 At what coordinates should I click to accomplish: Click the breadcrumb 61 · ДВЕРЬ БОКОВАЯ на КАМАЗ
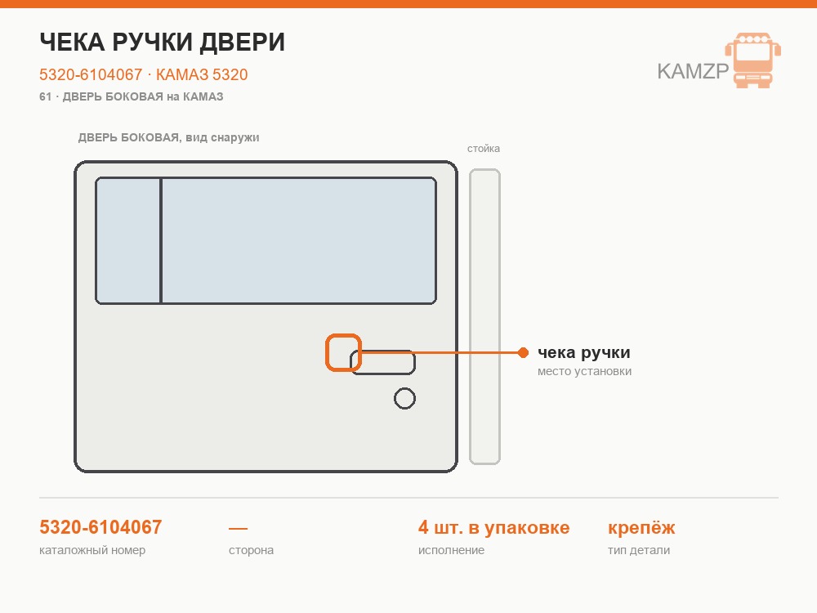132,97
